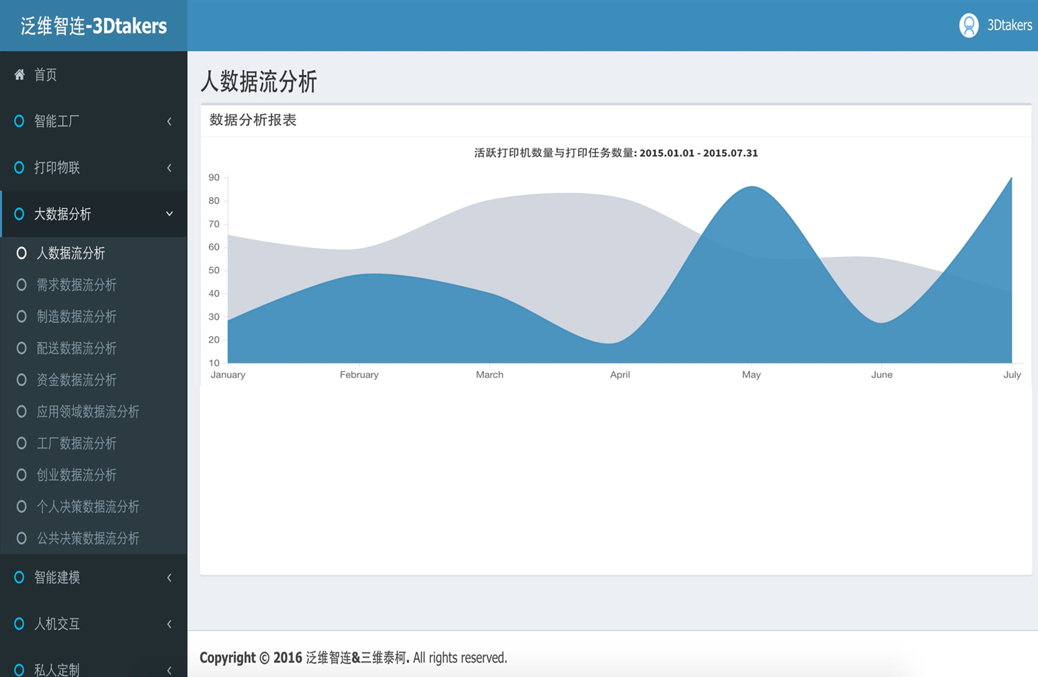This screenshot has height=677, width=1038.
Task: Select 配送数据流分析 in sidebar
Action: (76, 348)
